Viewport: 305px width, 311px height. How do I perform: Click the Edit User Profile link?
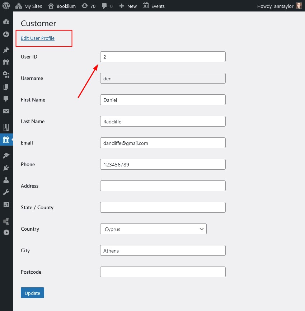pyautogui.click(x=38, y=38)
